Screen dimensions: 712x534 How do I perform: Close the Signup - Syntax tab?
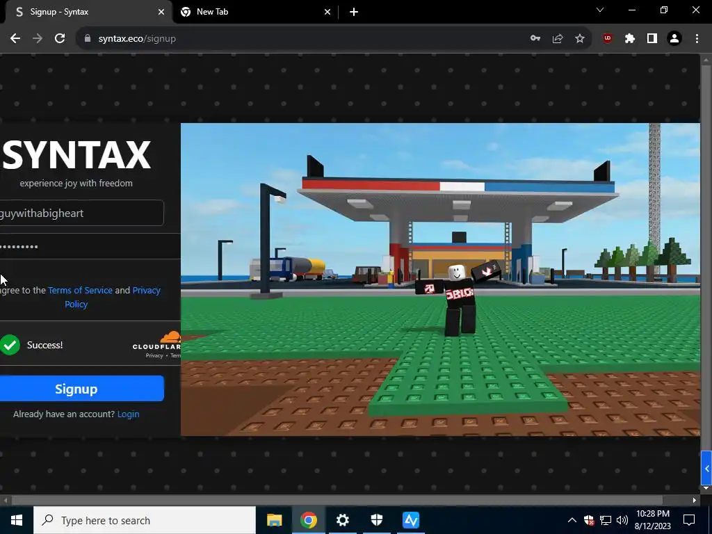point(161,13)
